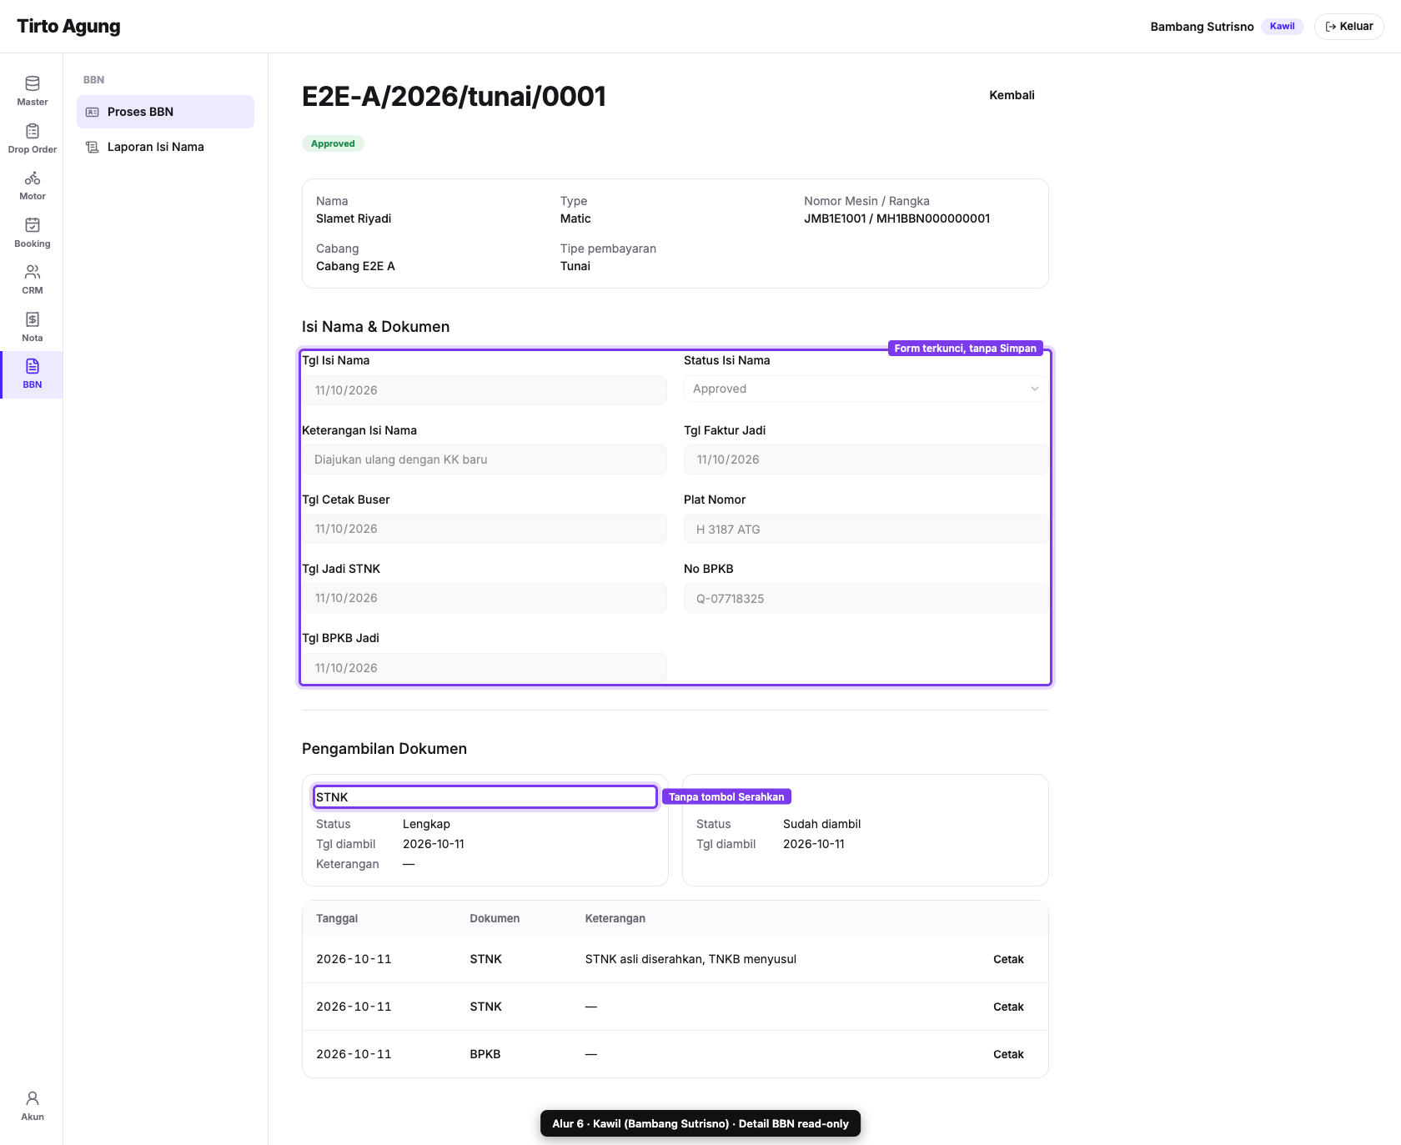Go to Motor section icon
The width and height of the screenshot is (1401, 1145).
[33, 178]
